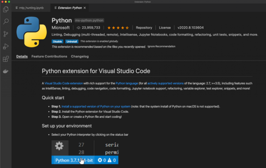
Task: Follow the Visual Studio Code extension link
Action: coord(64,83)
